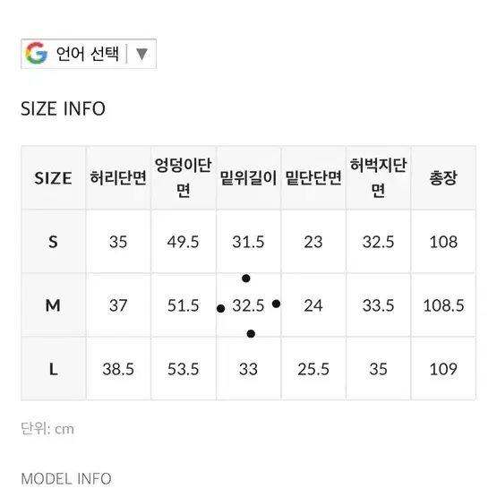
Task: Click the black dot right of 32.5
Action: coord(276,304)
